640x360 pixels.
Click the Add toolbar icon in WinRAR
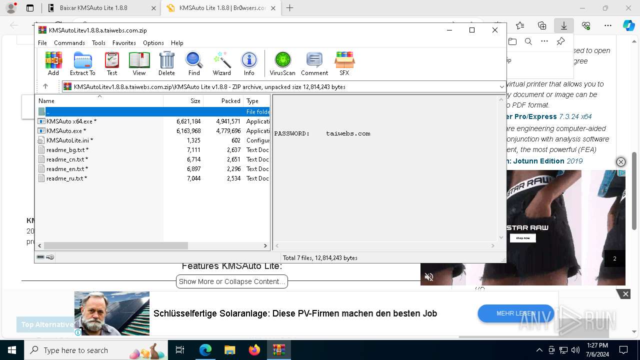click(x=53, y=63)
